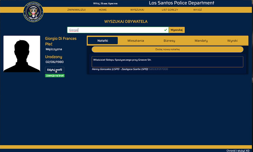Click the Wyszukaj search button

177,30
